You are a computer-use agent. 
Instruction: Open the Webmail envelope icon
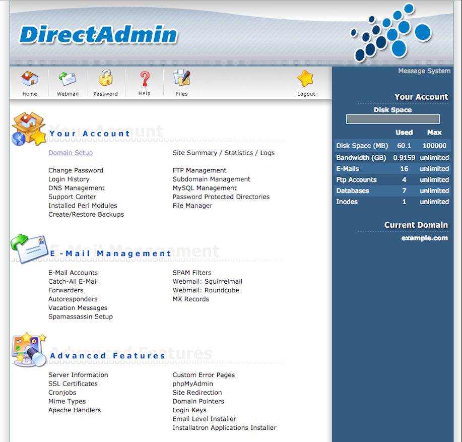tap(68, 79)
